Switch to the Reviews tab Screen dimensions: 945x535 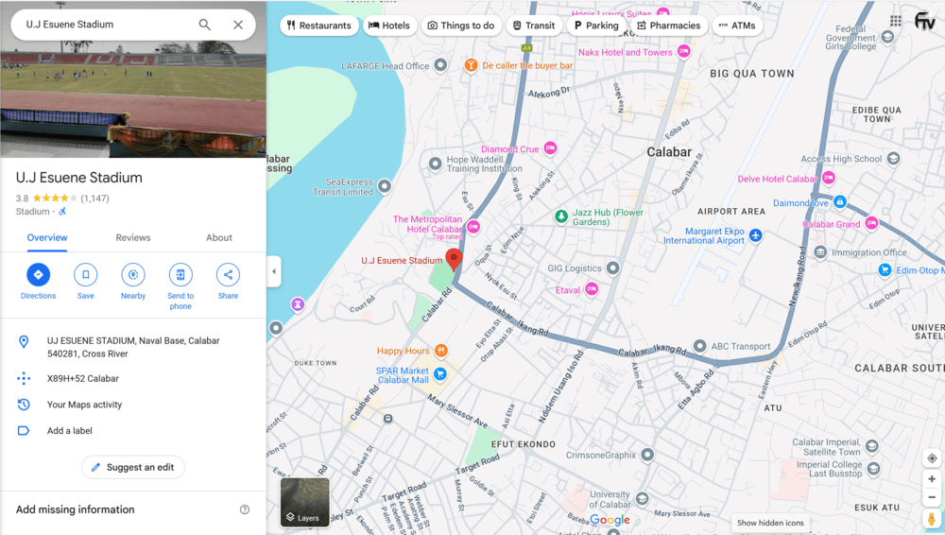pos(133,237)
